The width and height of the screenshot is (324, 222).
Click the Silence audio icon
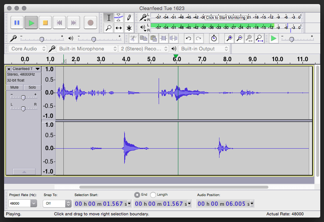pyautogui.click(x=173, y=39)
